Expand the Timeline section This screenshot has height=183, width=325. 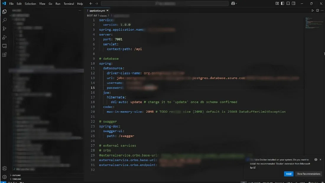17,179
